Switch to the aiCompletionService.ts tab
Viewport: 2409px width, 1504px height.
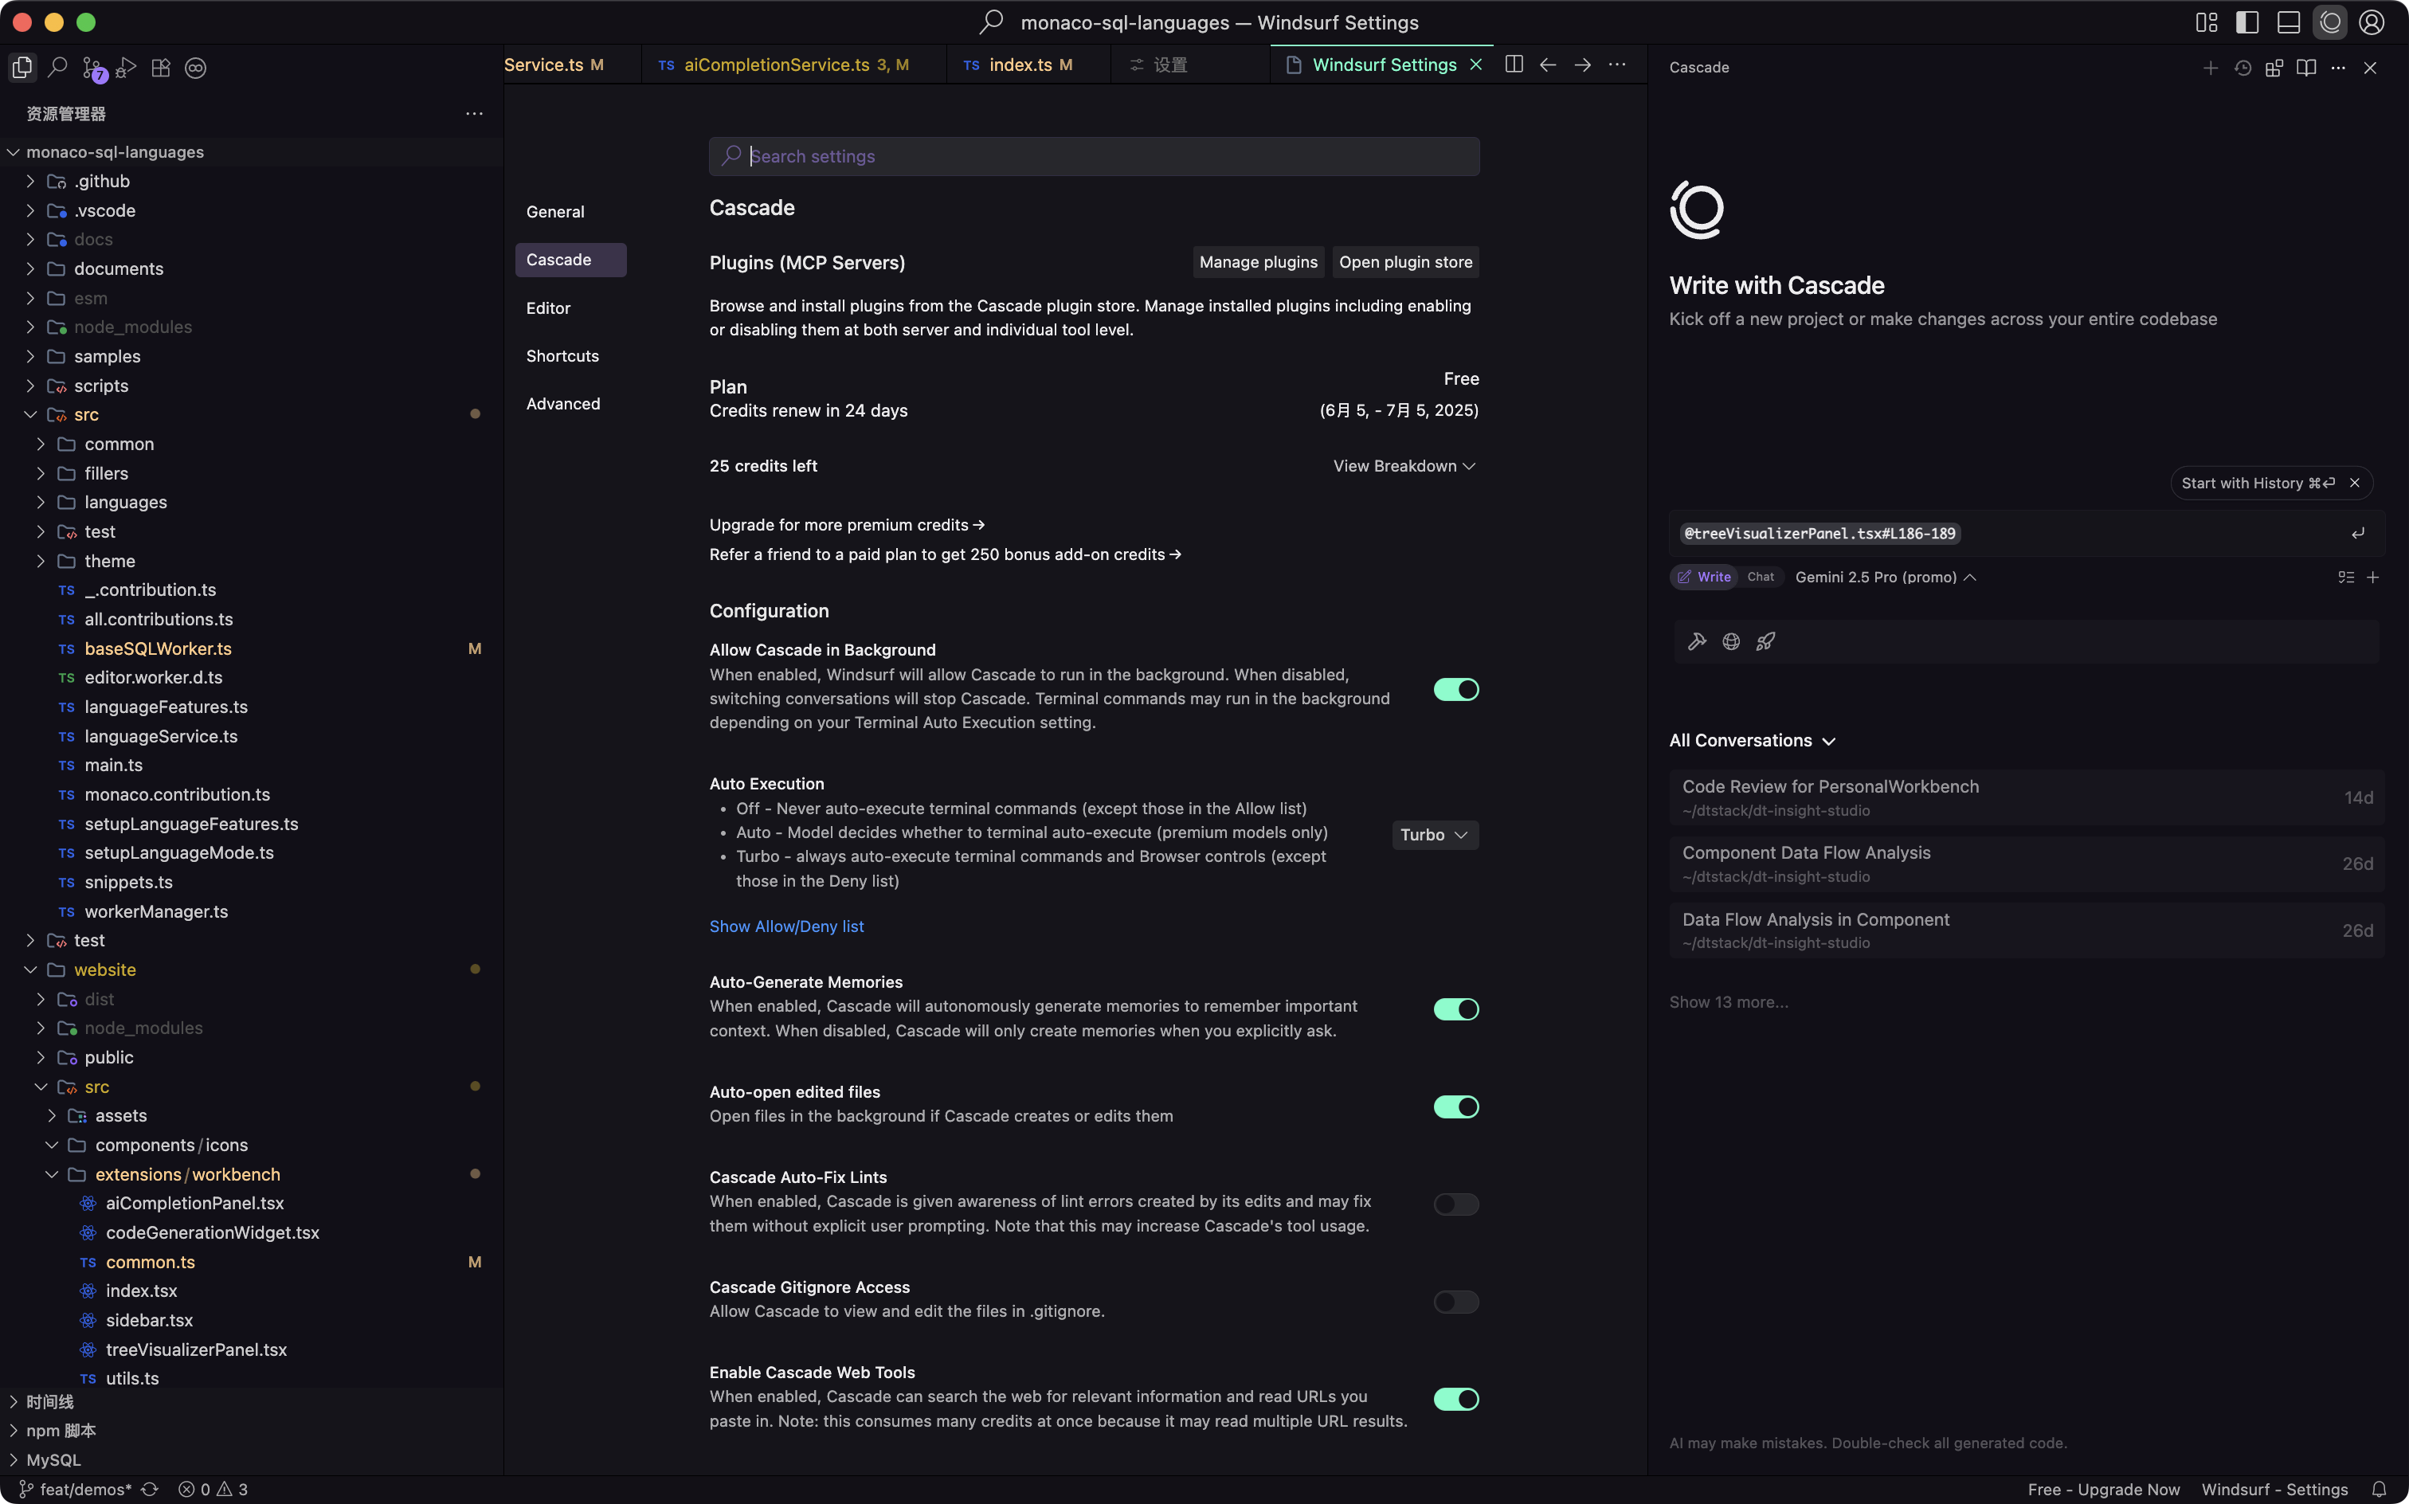pos(776,65)
